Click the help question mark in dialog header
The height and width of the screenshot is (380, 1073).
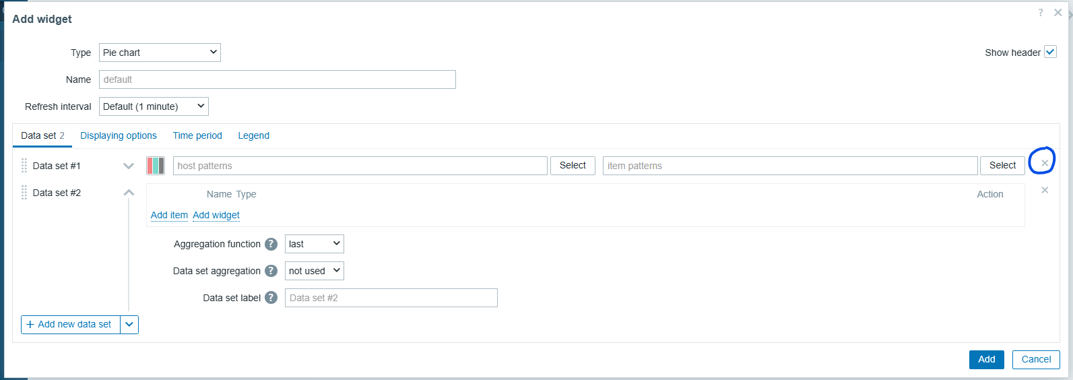(x=1041, y=12)
